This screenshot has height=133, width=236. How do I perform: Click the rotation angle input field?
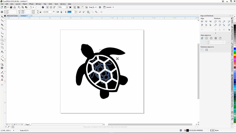[x=49, y=12]
